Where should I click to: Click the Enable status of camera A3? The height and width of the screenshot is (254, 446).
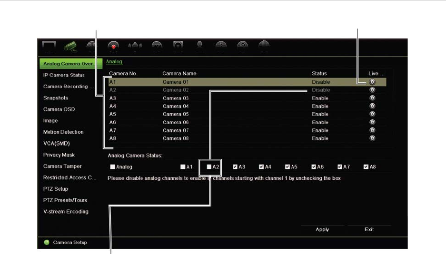pos(320,98)
